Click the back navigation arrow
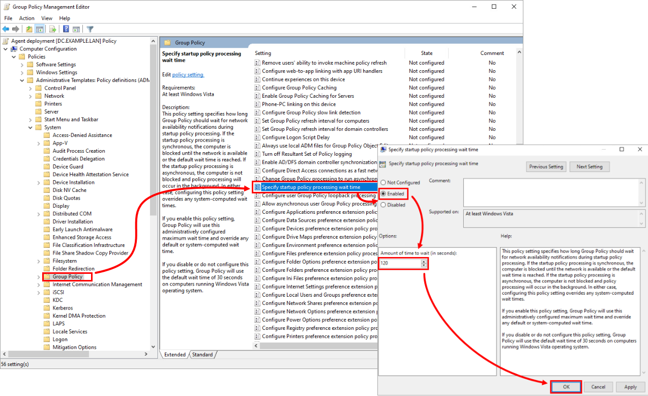Screen dimensions: 648x396 pos(5,29)
